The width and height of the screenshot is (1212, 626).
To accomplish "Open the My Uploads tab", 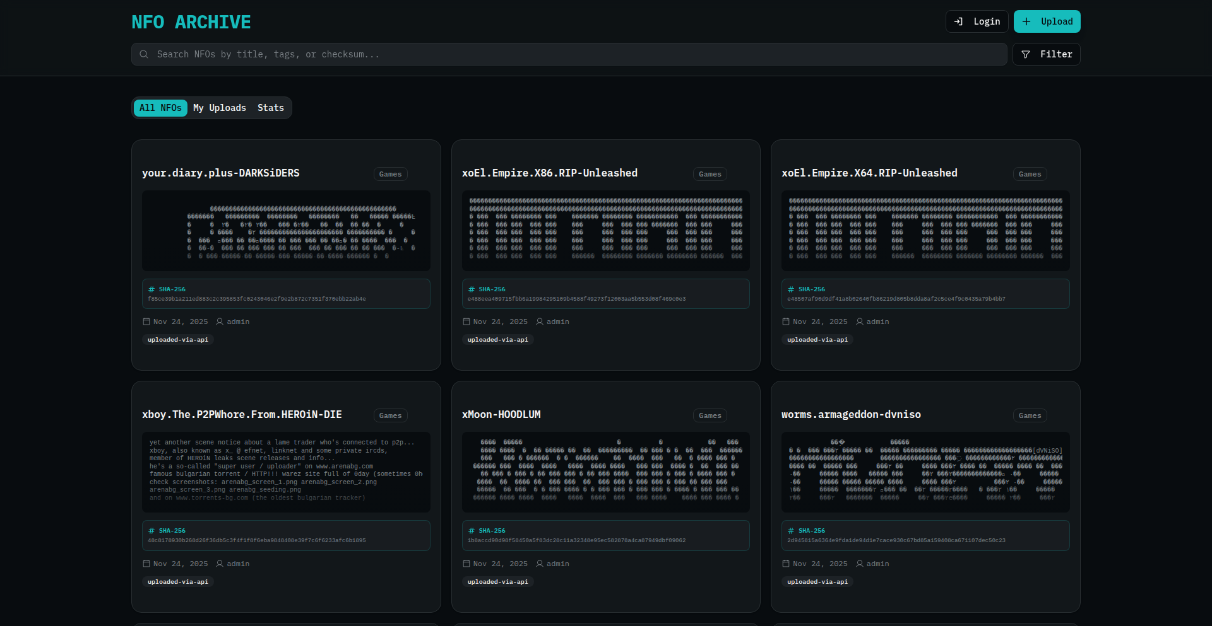I will click(x=220, y=108).
